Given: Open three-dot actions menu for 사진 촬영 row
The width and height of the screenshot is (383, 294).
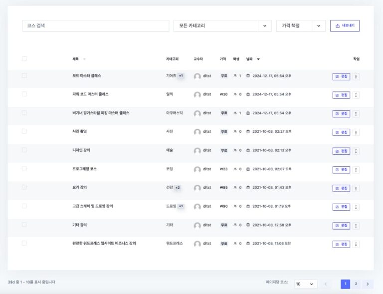Looking at the screenshot, I should pyautogui.click(x=356, y=132).
